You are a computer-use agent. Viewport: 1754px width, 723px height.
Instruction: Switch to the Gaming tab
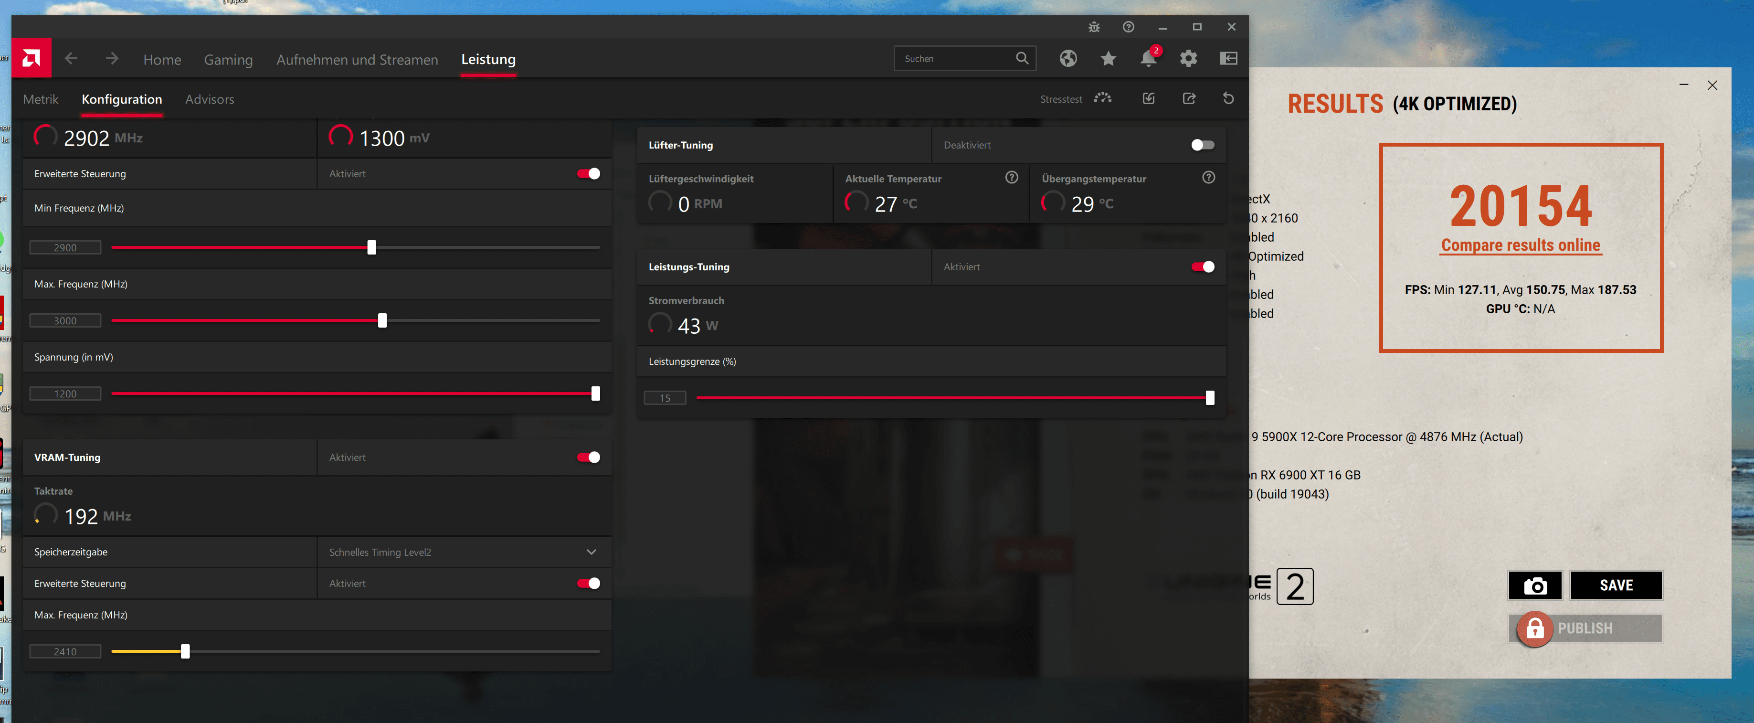[228, 60]
